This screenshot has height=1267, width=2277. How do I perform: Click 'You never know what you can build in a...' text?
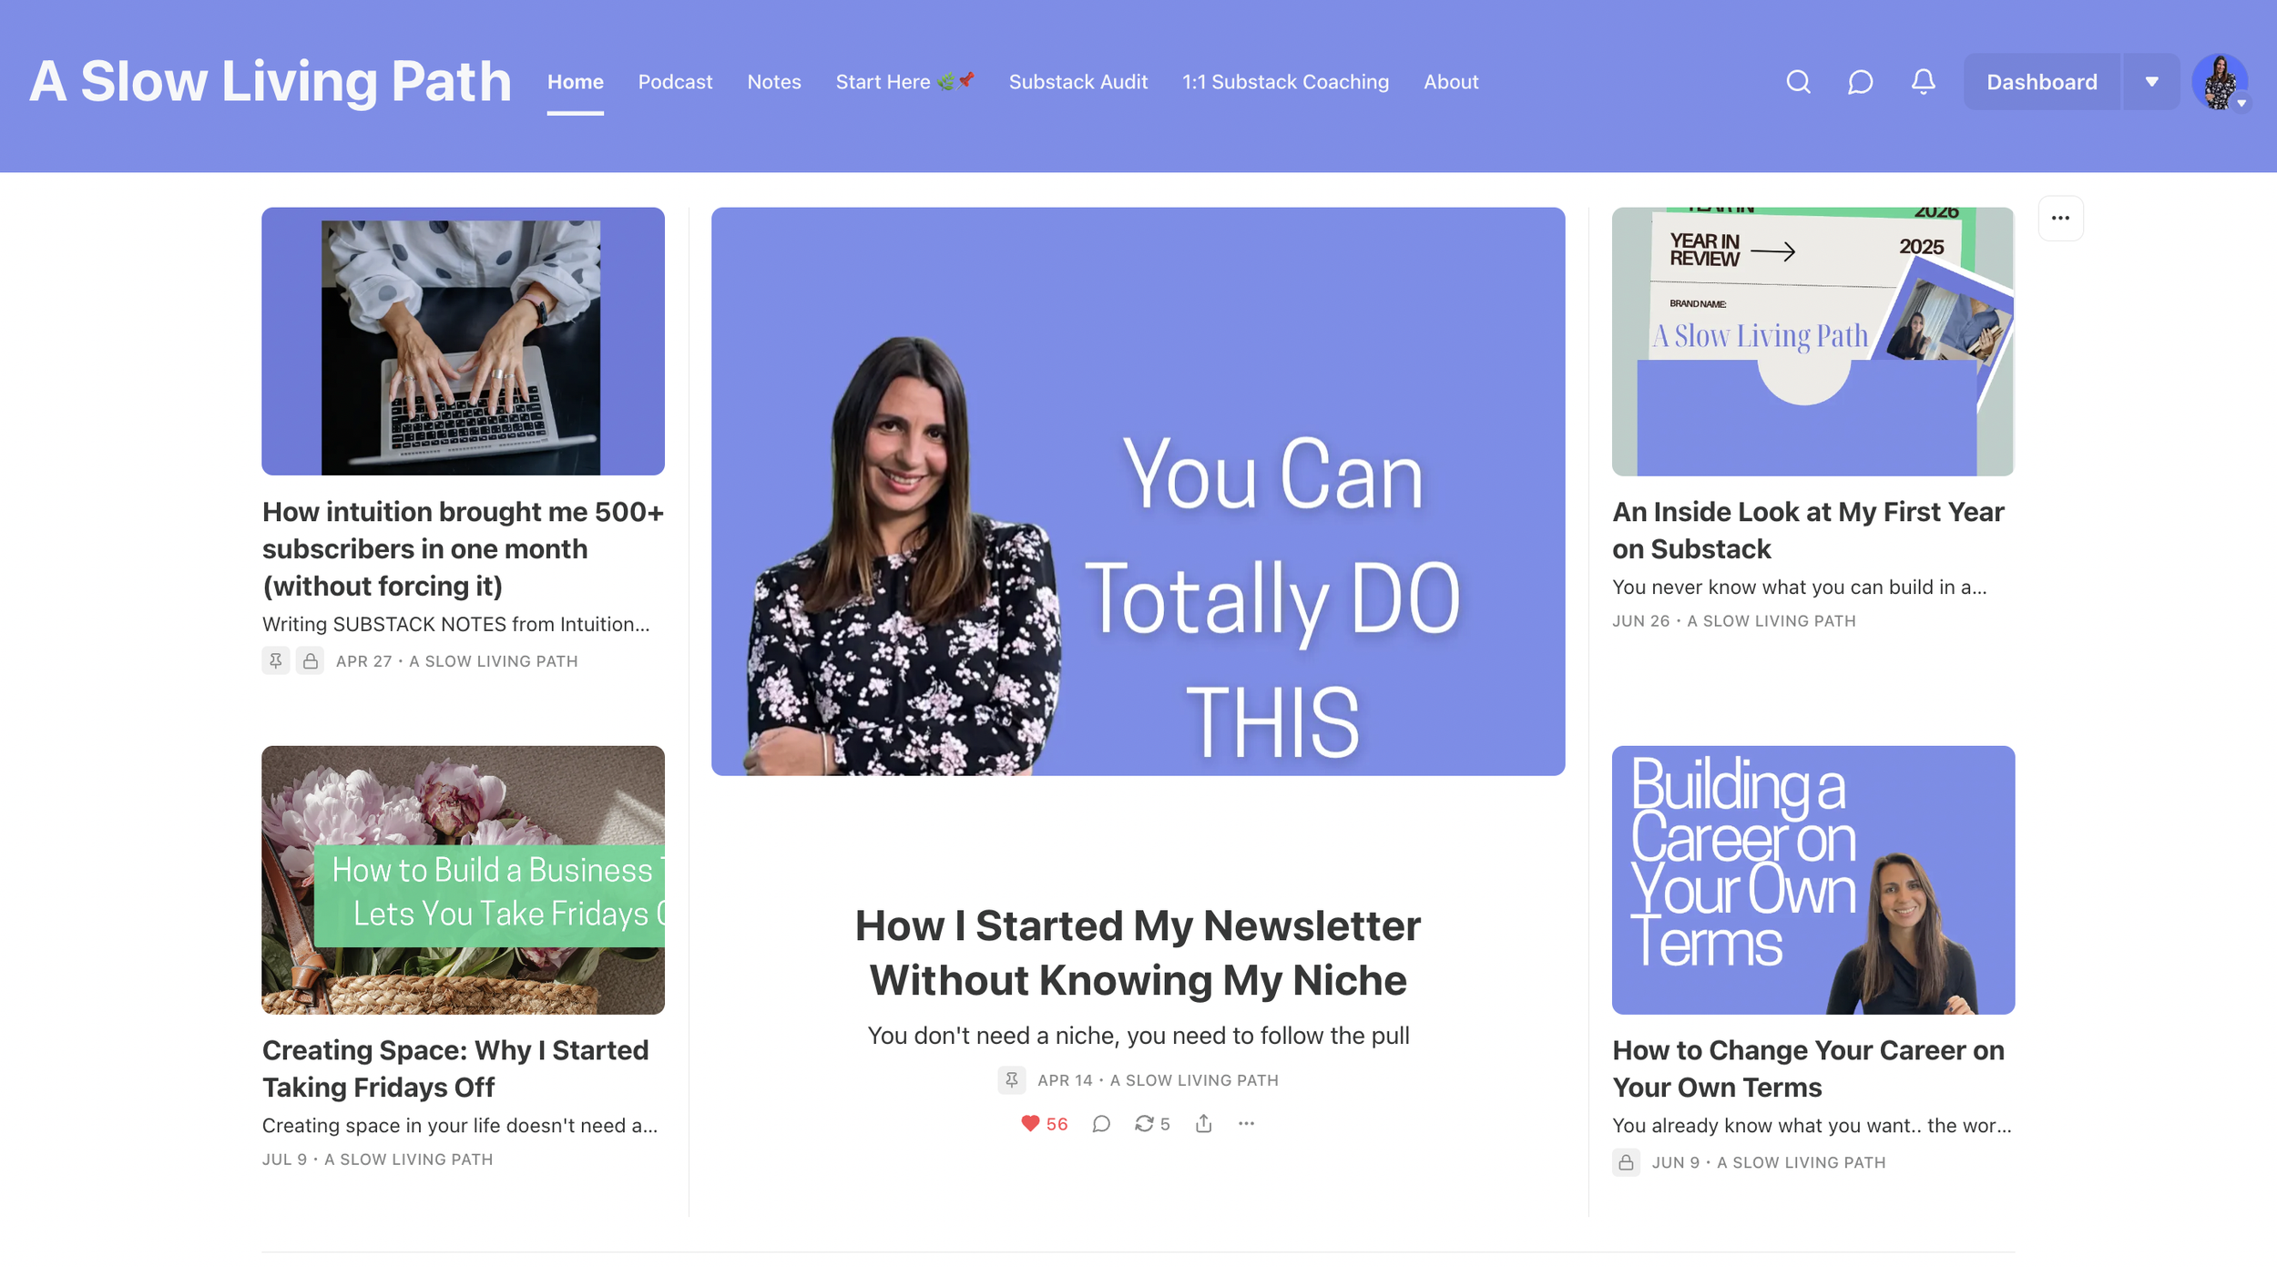point(1800,588)
